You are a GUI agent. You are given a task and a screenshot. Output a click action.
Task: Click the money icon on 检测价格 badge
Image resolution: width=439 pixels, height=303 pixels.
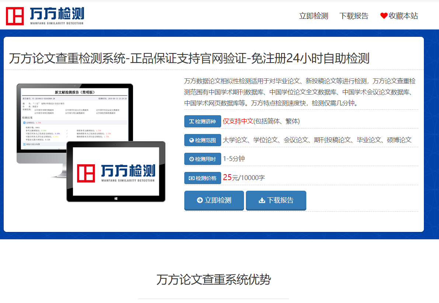pyautogui.click(x=191, y=178)
